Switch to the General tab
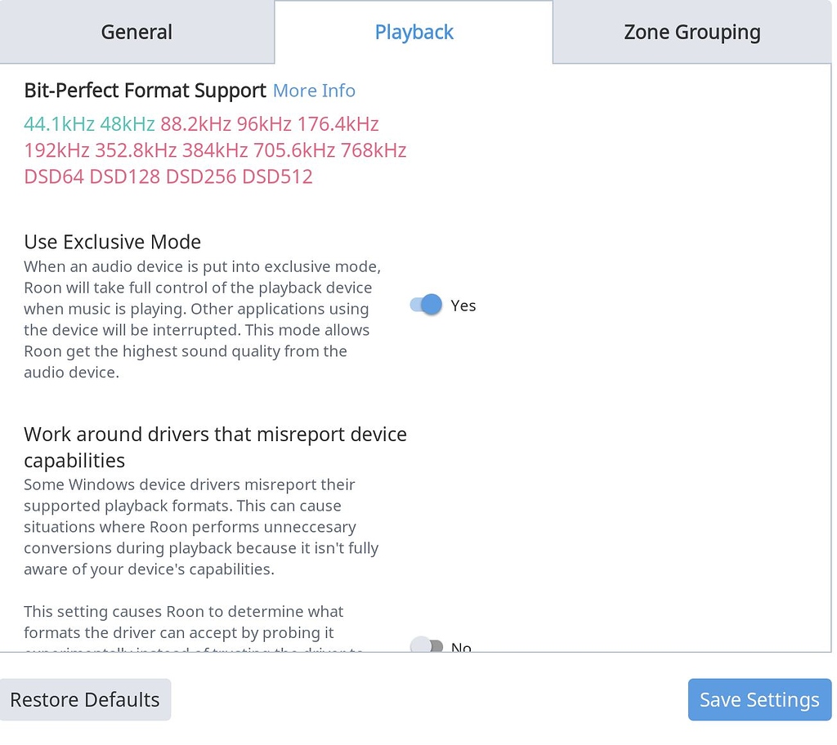Screen dimensions: 837x745 [137, 33]
